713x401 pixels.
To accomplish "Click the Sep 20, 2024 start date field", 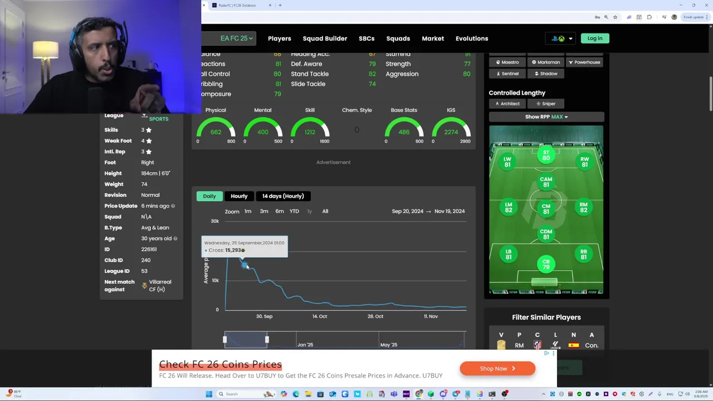I will pyautogui.click(x=407, y=211).
